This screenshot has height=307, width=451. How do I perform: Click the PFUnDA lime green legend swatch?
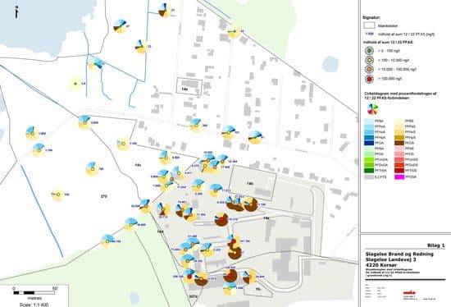coord(369,159)
